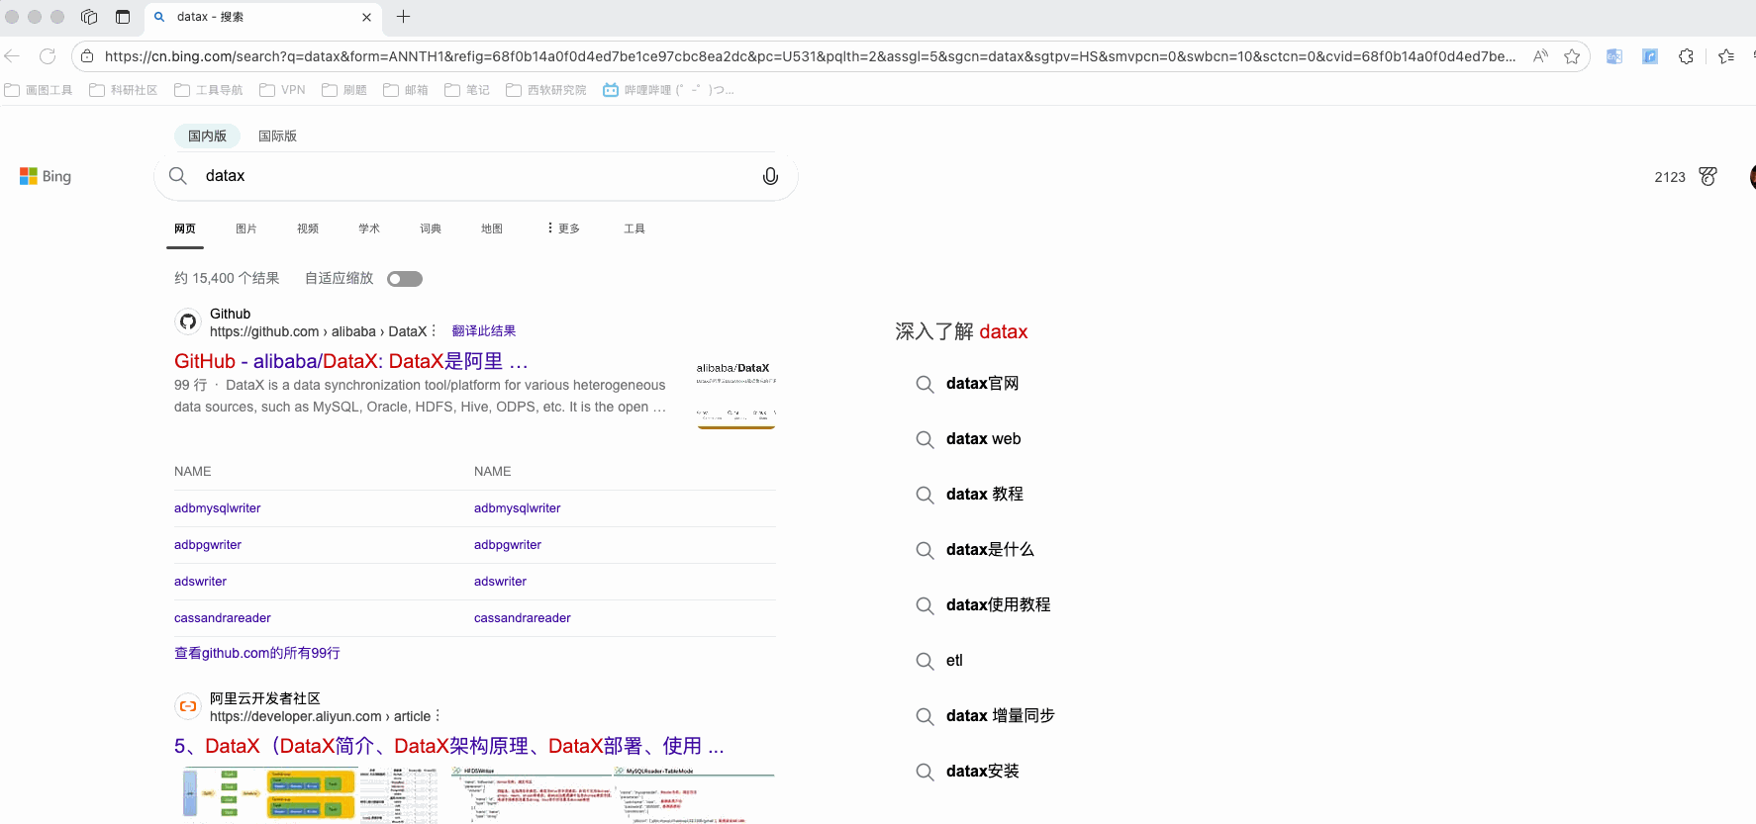Switch to 国际版 search
The width and height of the screenshot is (1756, 824).
coord(277,136)
